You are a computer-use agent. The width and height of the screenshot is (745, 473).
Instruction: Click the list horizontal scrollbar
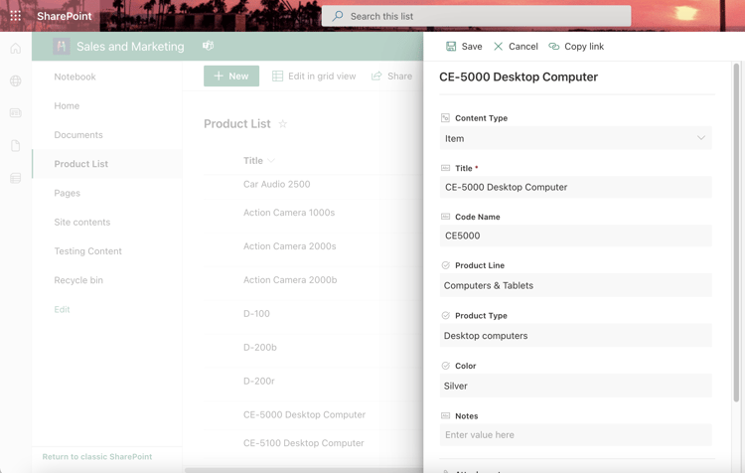pyautogui.click(x=304, y=470)
